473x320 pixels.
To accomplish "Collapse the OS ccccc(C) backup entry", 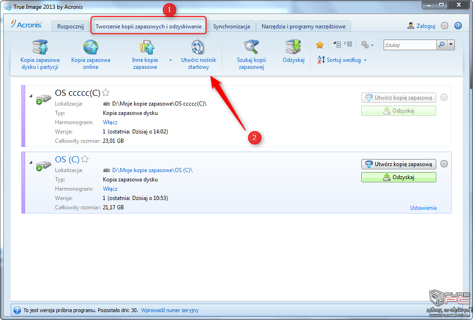I will coord(31,96).
